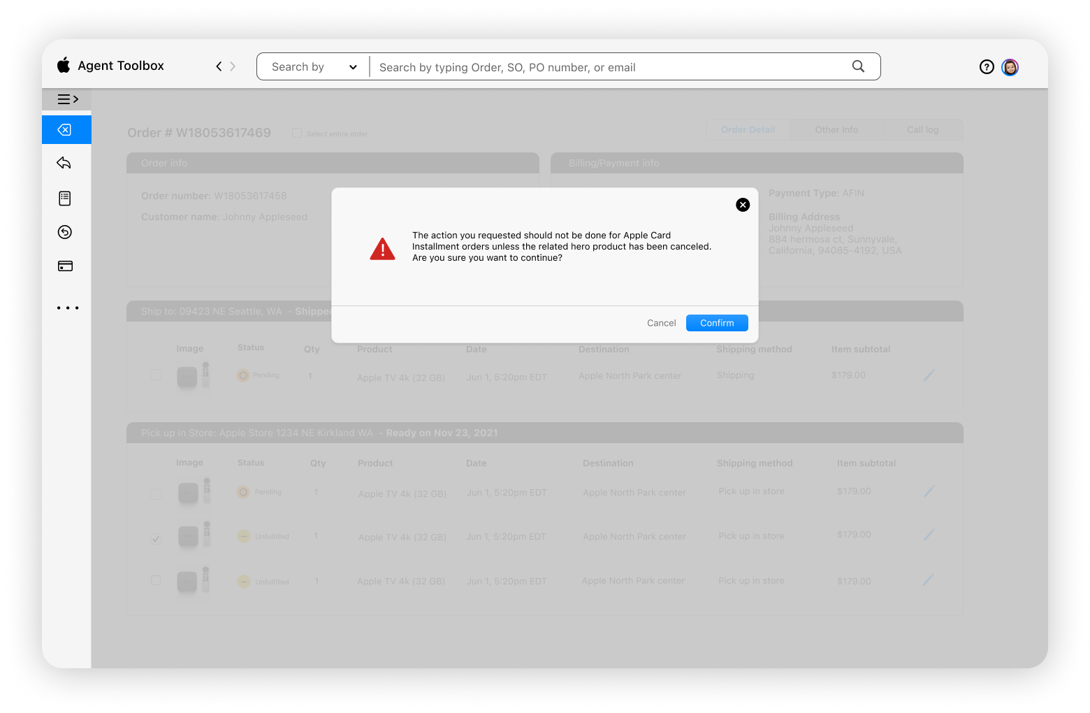The width and height of the screenshot is (1090, 713).
Task: Open the refund dollar sidebar icon
Action: point(65,232)
